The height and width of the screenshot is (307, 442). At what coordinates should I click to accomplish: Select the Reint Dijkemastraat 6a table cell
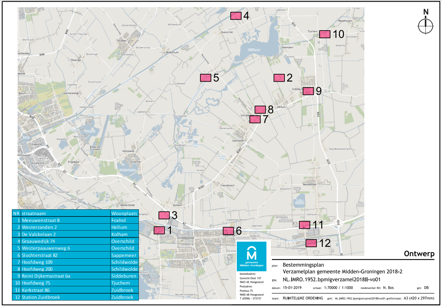[65, 276]
